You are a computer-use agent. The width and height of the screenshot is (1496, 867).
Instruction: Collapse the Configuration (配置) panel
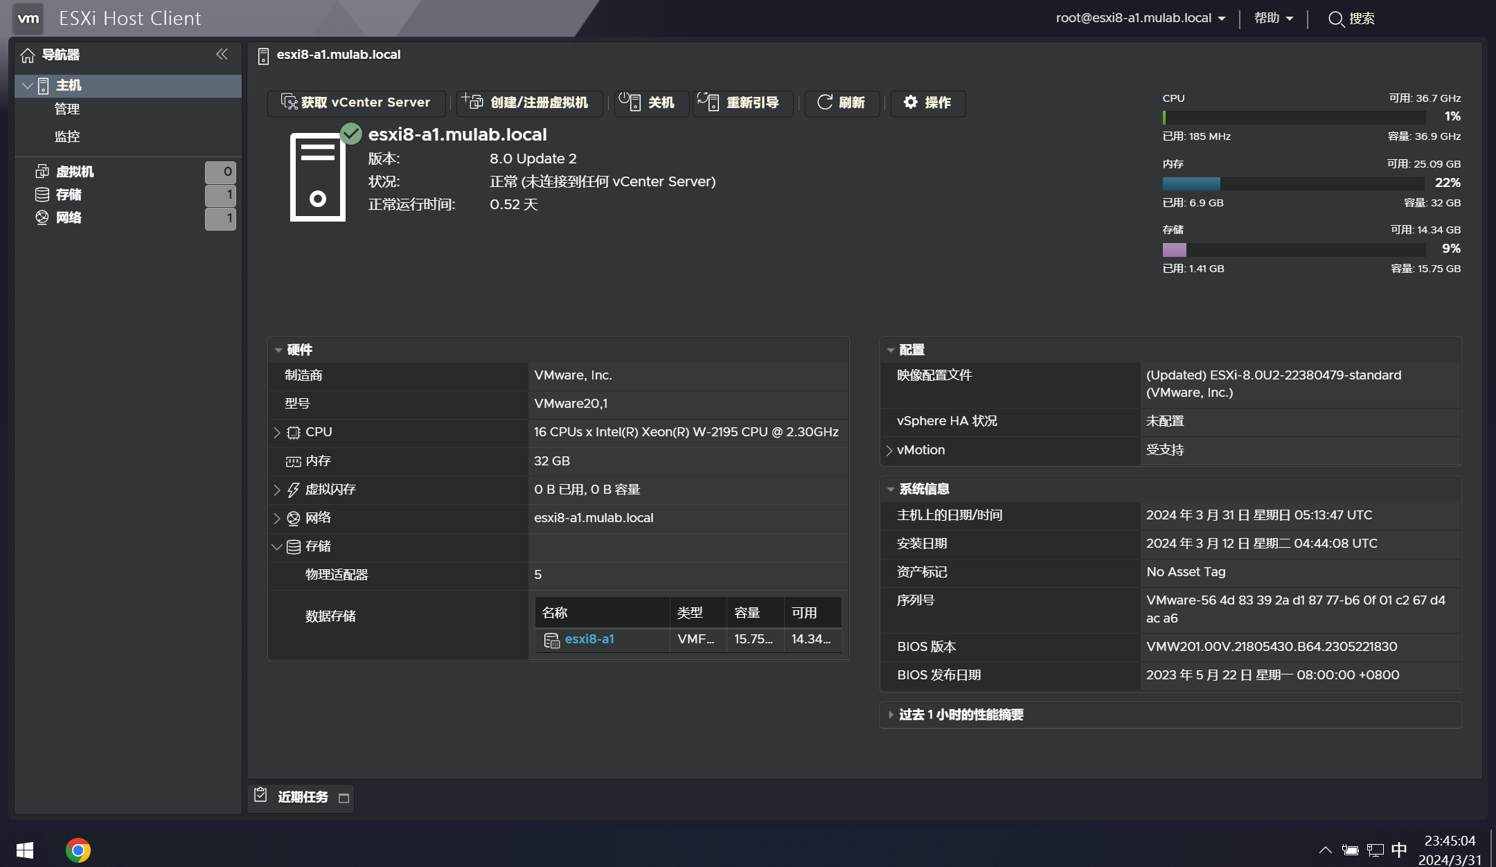tap(891, 350)
